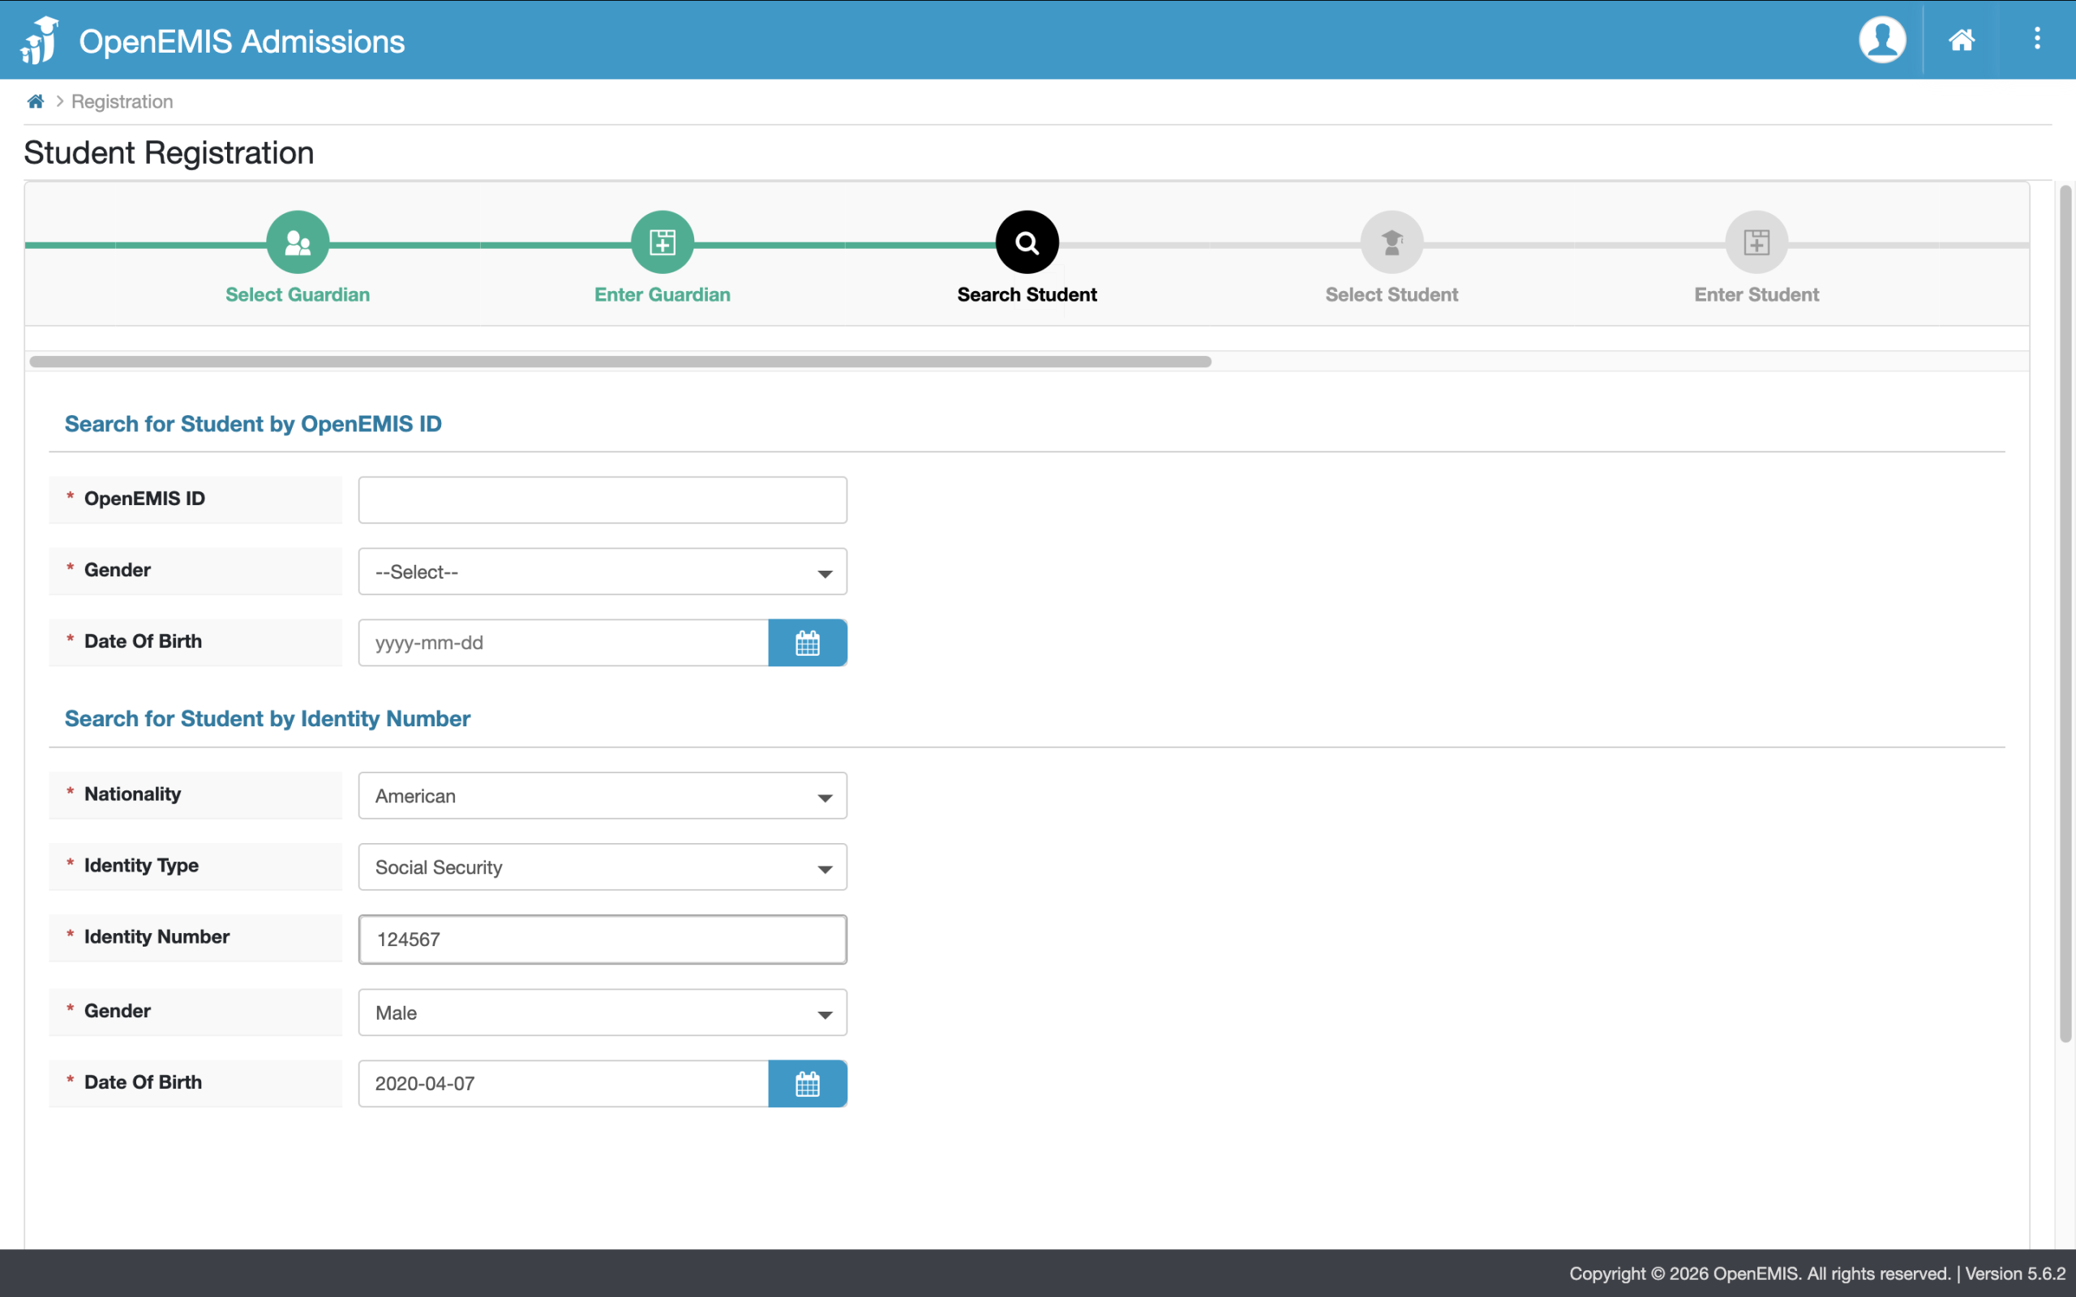The height and width of the screenshot is (1297, 2076).
Task: Click the OpenEMIS logo icon
Action: point(40,41)
